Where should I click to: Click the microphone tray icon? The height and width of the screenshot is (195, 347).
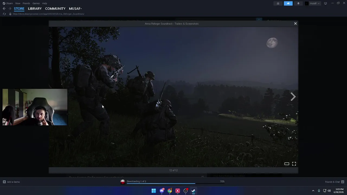319,191
